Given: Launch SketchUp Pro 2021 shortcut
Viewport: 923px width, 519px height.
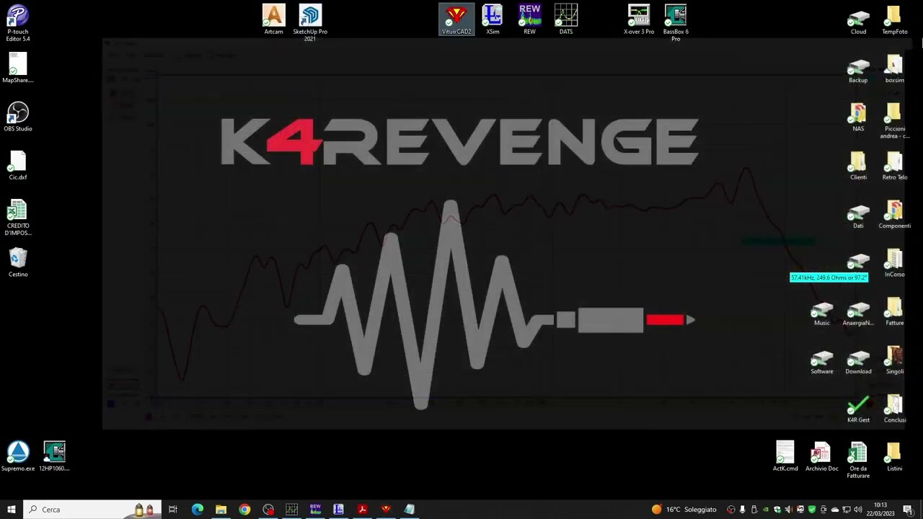Looking at the screenshot, I should click(310, 22).
